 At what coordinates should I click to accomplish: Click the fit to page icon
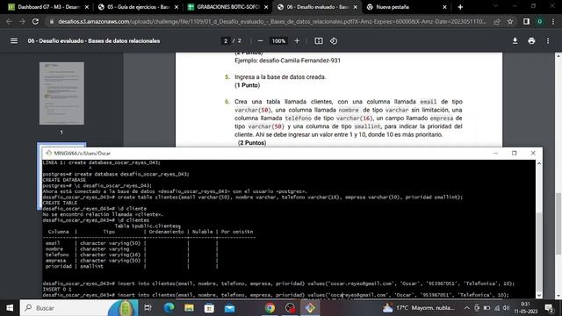318,41
